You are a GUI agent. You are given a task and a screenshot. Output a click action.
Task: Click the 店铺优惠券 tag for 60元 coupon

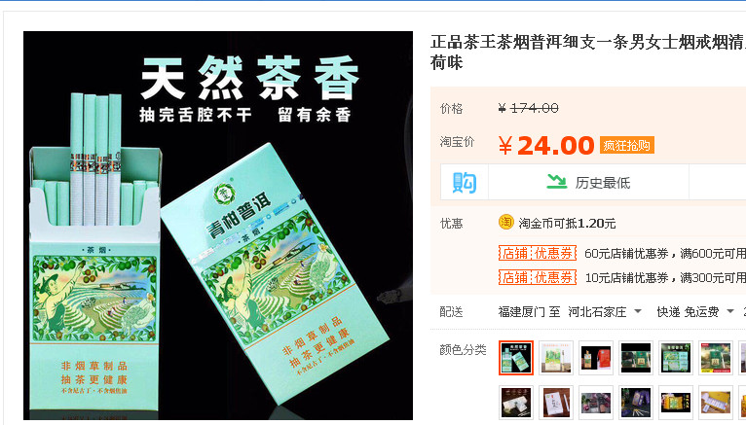point(538,253)
